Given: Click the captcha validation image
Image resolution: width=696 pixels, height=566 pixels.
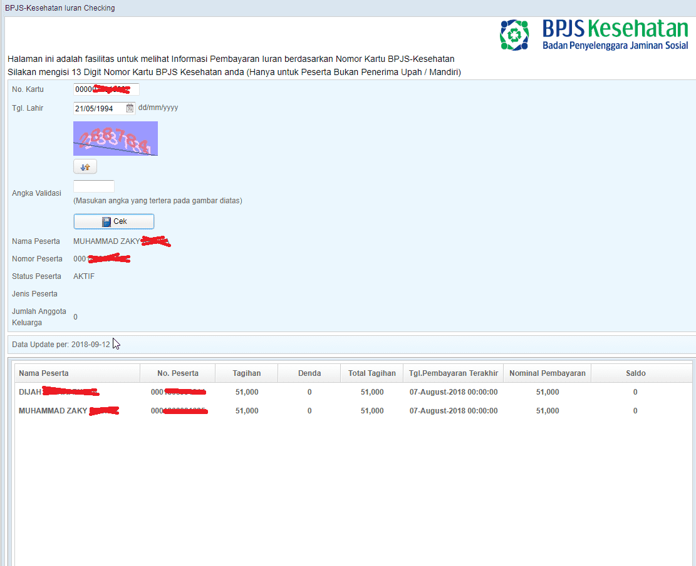Looking at the screenshot, I should point(115,138).
